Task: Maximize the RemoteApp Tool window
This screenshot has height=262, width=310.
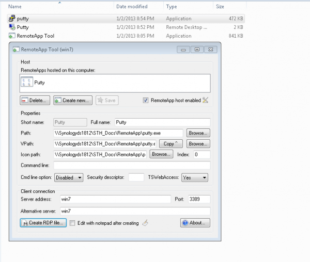Action: pyautogui.click(x=197, y=50)
